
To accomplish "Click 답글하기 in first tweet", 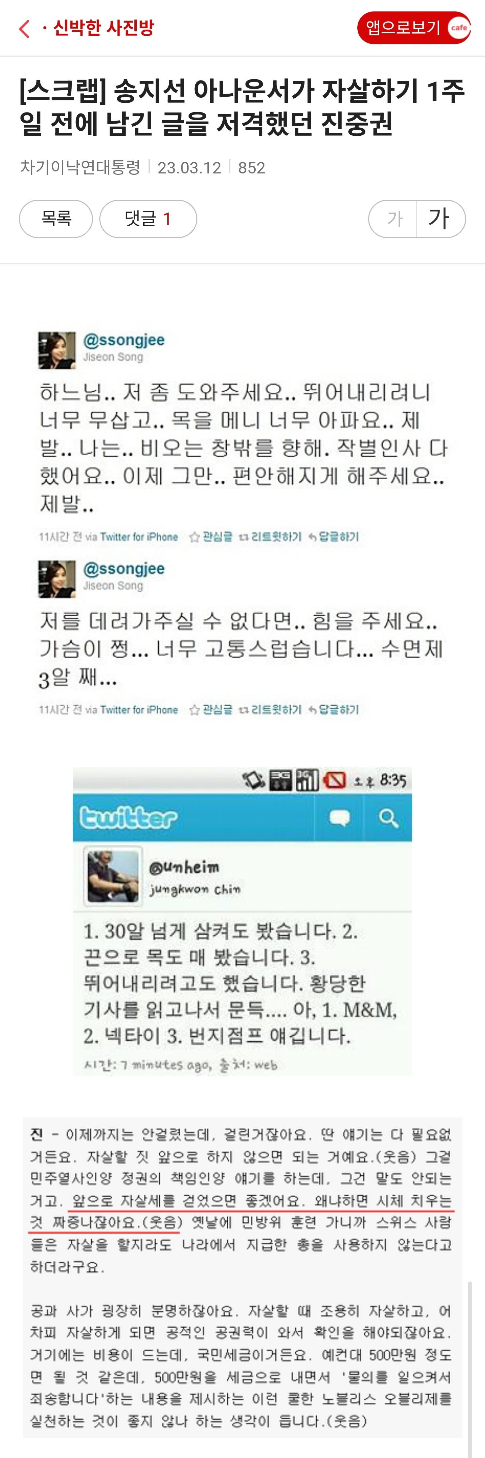I will click(333, 537).
